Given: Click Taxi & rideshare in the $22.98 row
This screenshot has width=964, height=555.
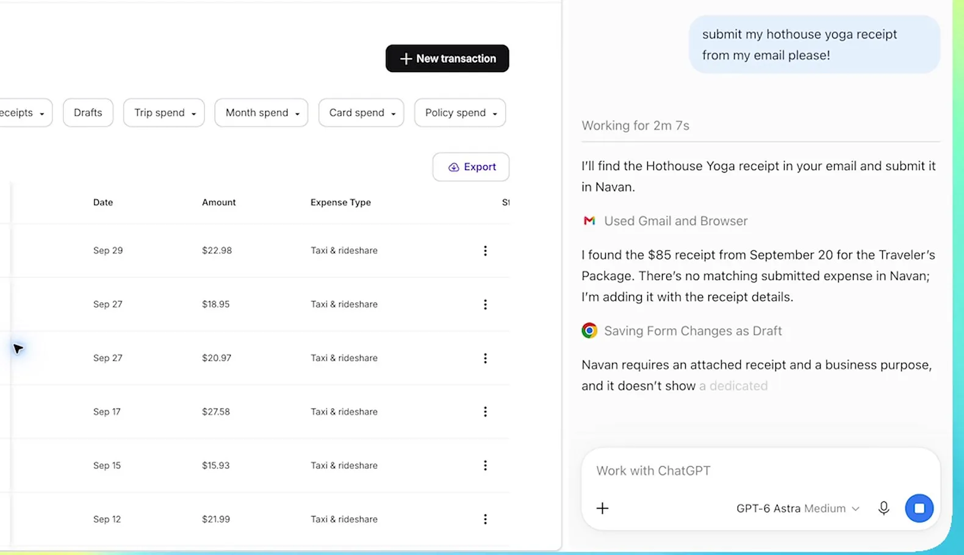Looking at the screenshot, I should pyautogui.click(x=344, y=251).
